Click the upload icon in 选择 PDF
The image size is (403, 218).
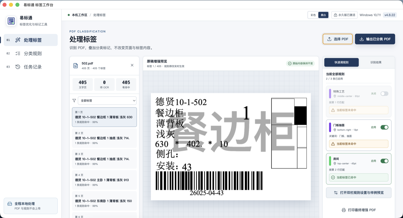(329, 39)
